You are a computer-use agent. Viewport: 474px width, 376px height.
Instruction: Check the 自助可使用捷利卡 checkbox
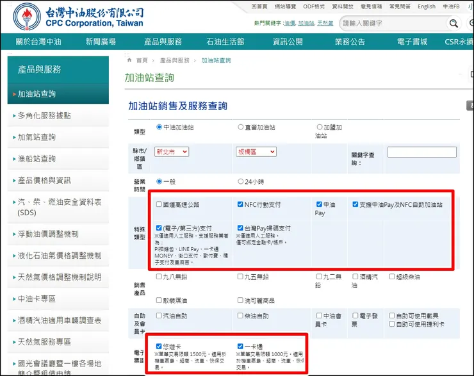(392, 324)
